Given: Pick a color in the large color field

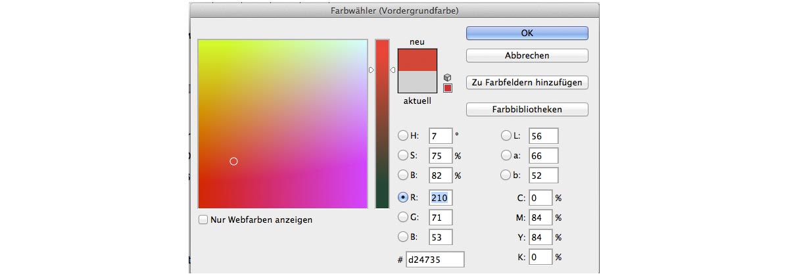Looking at the screenshot, I should (283, 125).
